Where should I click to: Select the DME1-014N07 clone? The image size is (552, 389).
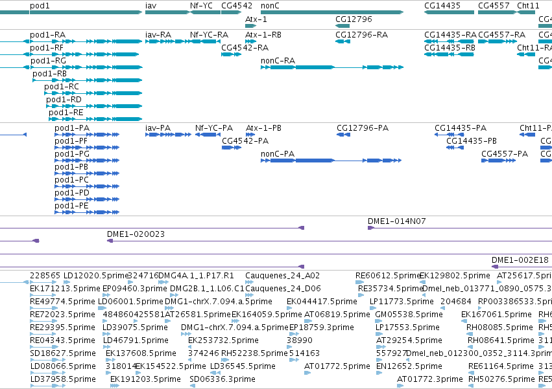tap(460, 228)
